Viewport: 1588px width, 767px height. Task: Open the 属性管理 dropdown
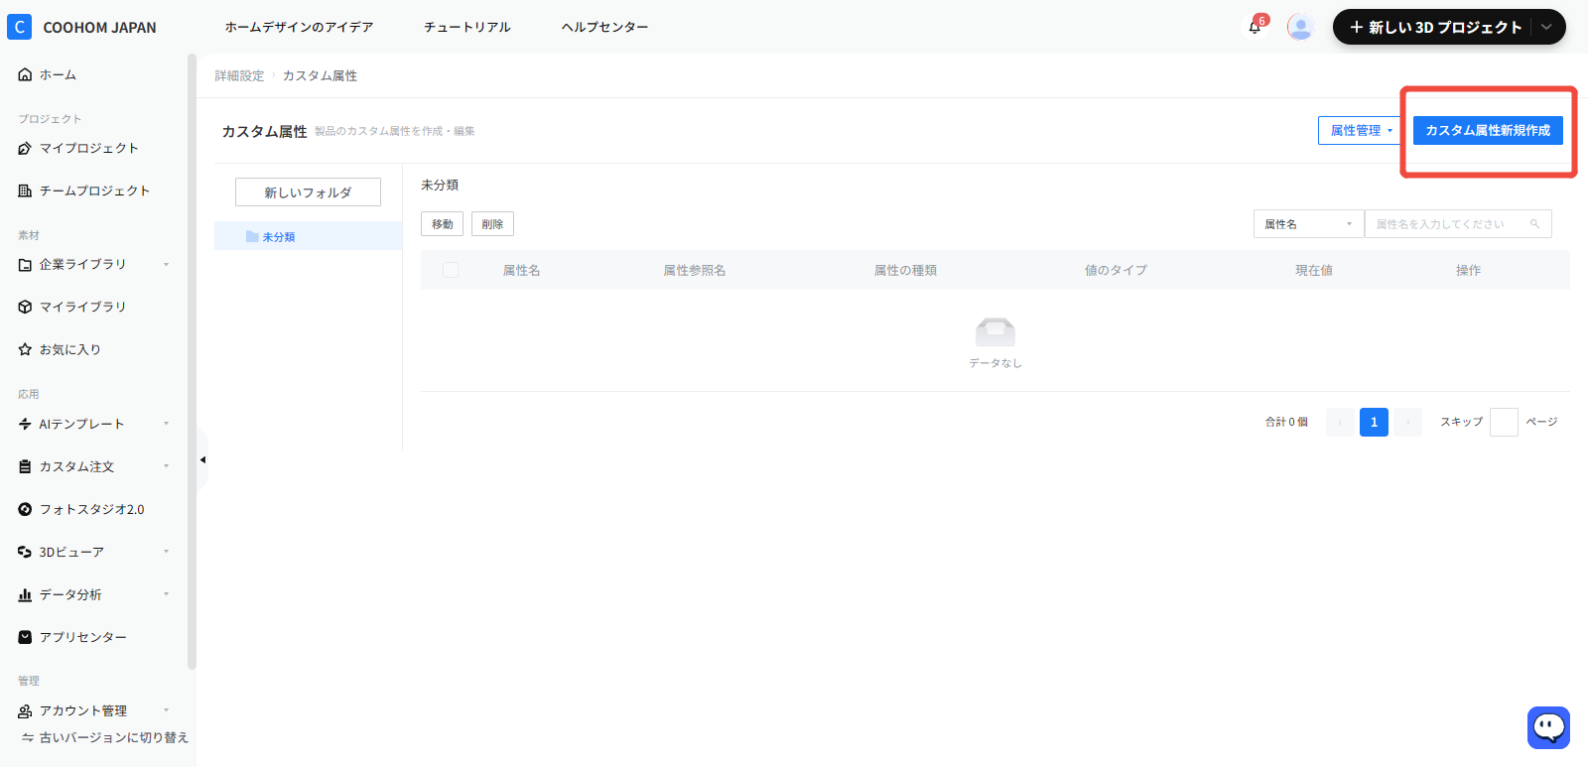pyautogui.click(x=1361, y=130)
